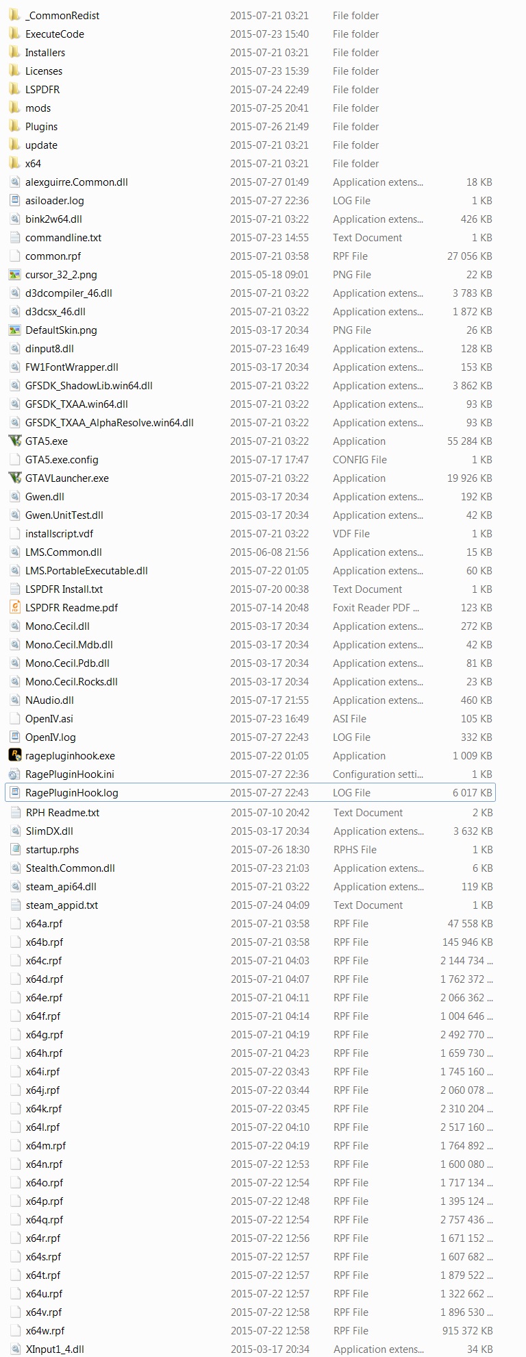Screen dimensions: 526x1357
Task: Click the ExecuteCode folder icon
Action: [x=14, y=34]
